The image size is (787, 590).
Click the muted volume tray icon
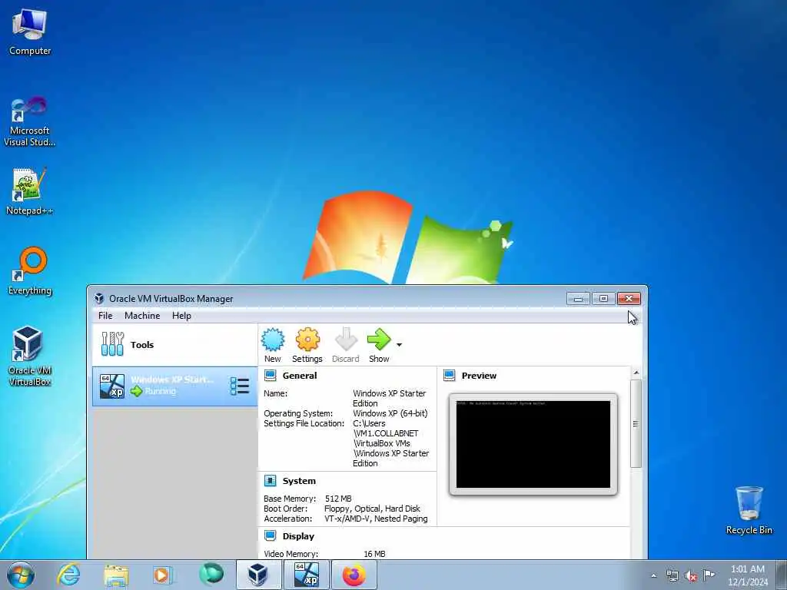click(x=691, y=575)
